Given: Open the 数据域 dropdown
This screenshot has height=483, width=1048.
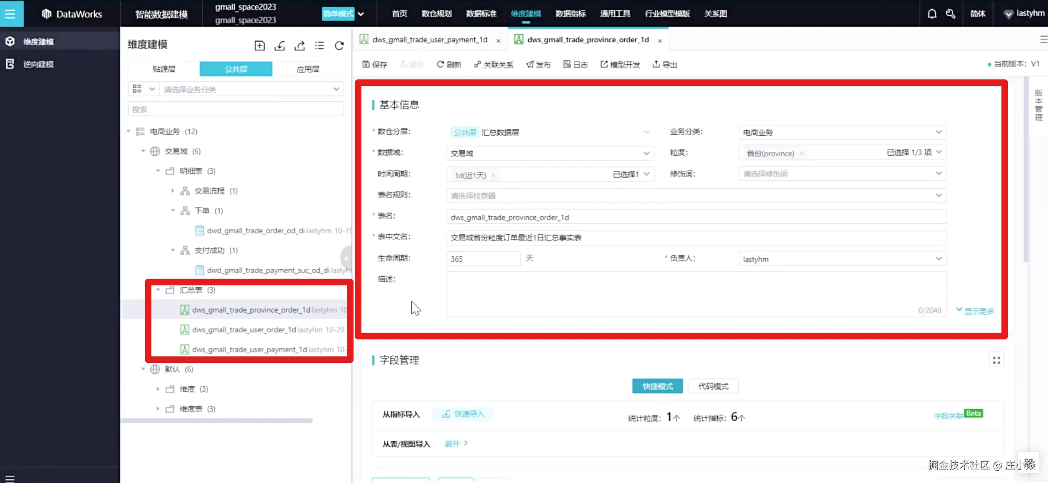Looking at the screenshot, I should pos(550,153).
